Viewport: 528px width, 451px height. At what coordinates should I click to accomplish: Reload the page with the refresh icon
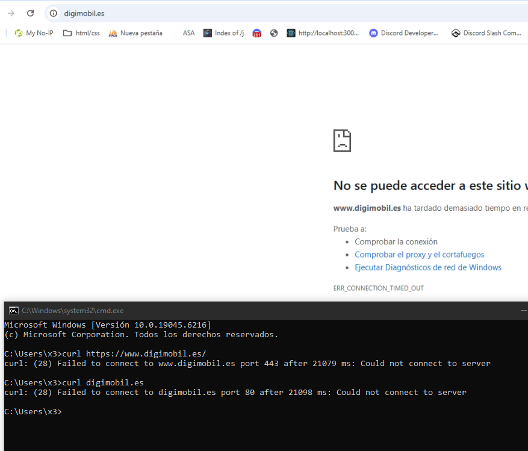pyautogui.click(x=30, y=13)
